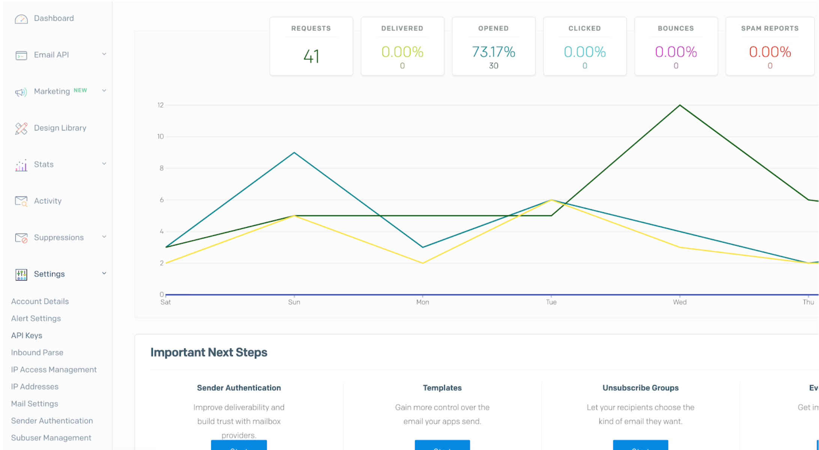
Task: Click the Wednesday peak on dark green line
Action: pyautogui.click(x=680, y=105)
